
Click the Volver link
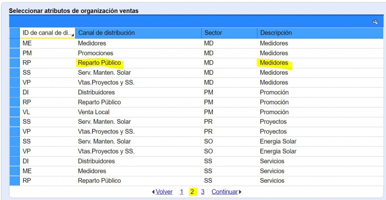coord(164,192)
